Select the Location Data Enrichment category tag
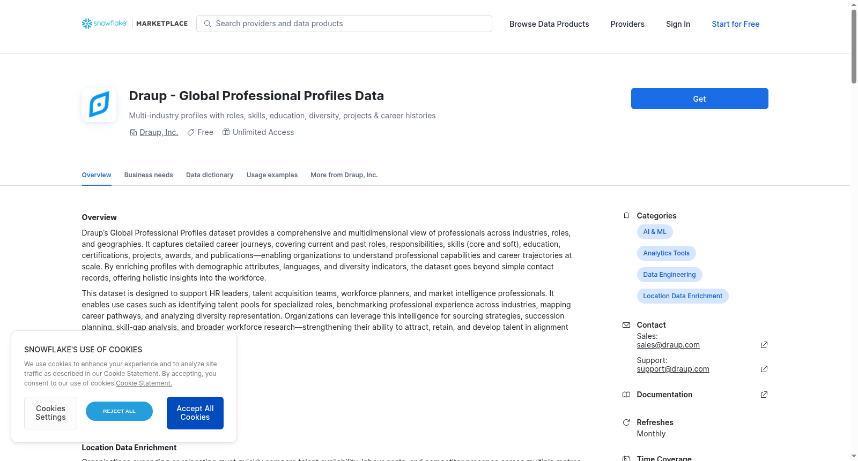Image resolution: width=858 pixels, height=461 pixels. pos(683,296)
